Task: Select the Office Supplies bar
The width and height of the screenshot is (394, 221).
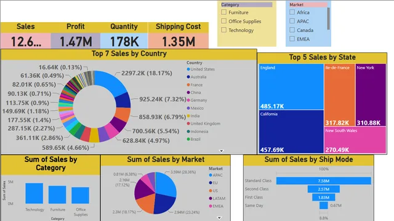Action: pos(80,195)
